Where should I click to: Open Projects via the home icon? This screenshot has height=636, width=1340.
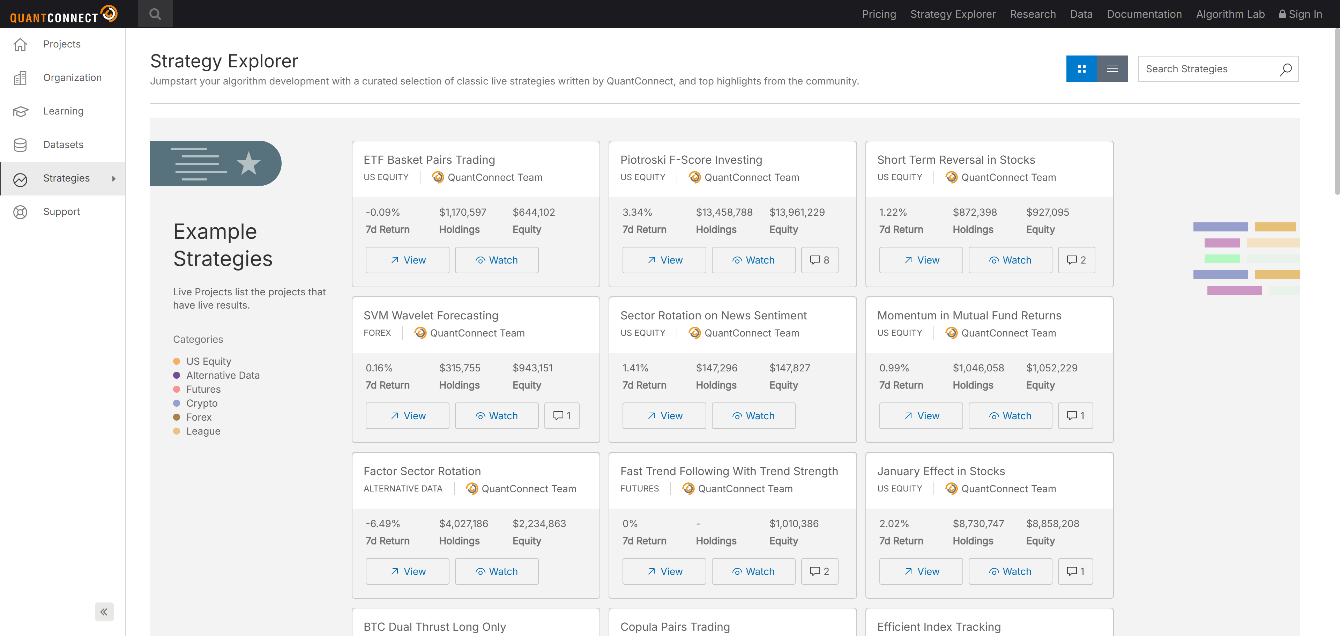(20, 45)
